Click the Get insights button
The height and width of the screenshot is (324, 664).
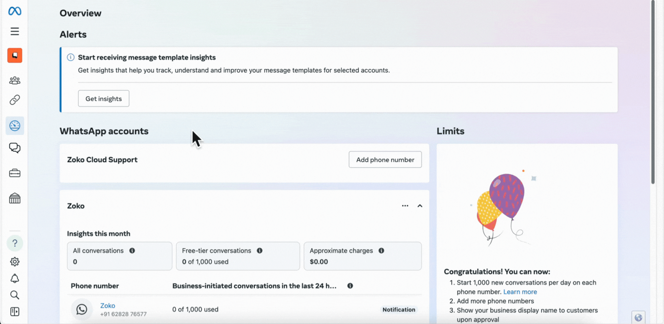(x=104, y=98)
